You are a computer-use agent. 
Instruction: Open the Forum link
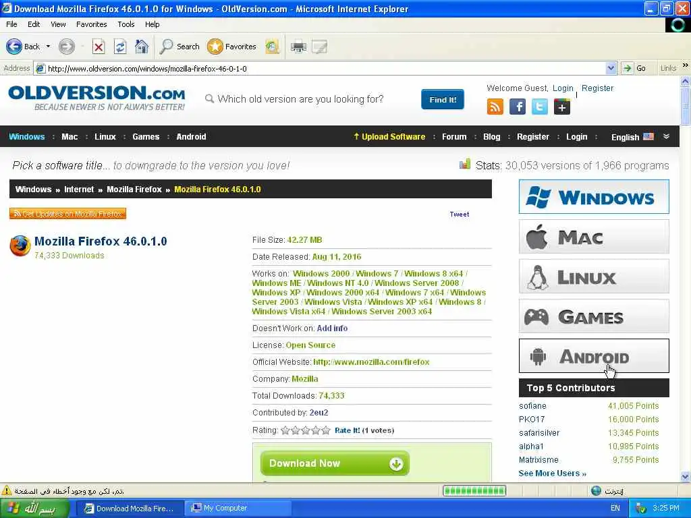coord(454,136)
